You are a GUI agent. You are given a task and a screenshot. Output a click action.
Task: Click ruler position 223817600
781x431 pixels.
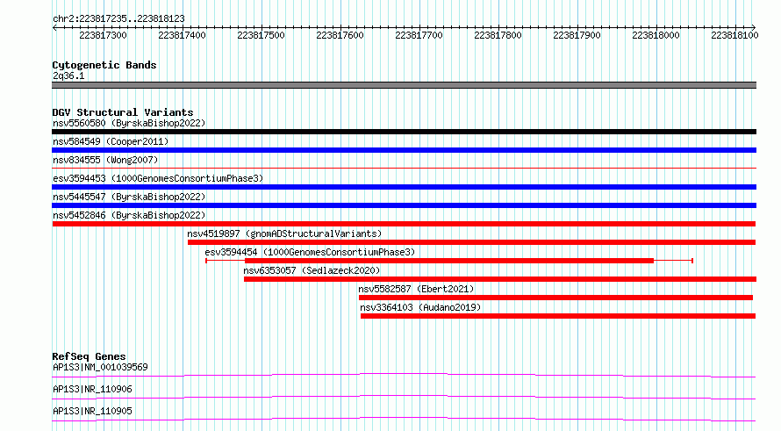pyautogui.click(x=340, y=35)
